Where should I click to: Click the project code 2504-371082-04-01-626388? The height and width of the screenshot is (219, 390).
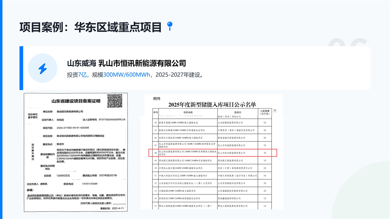(73, 128)
